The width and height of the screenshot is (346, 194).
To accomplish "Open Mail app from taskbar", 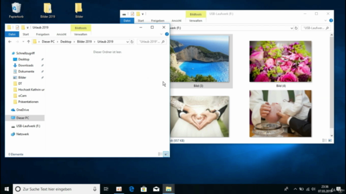I will [156, 189].
